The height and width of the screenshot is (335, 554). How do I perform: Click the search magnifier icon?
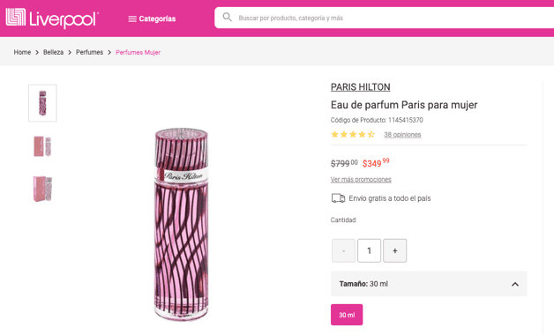[x=228, y=18]
